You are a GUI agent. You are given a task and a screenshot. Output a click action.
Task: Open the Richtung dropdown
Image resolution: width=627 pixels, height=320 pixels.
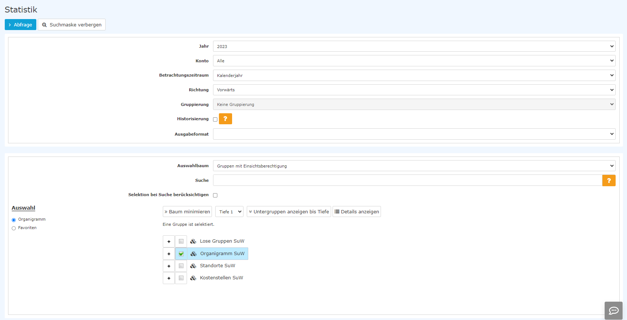[x=414, y=90]
